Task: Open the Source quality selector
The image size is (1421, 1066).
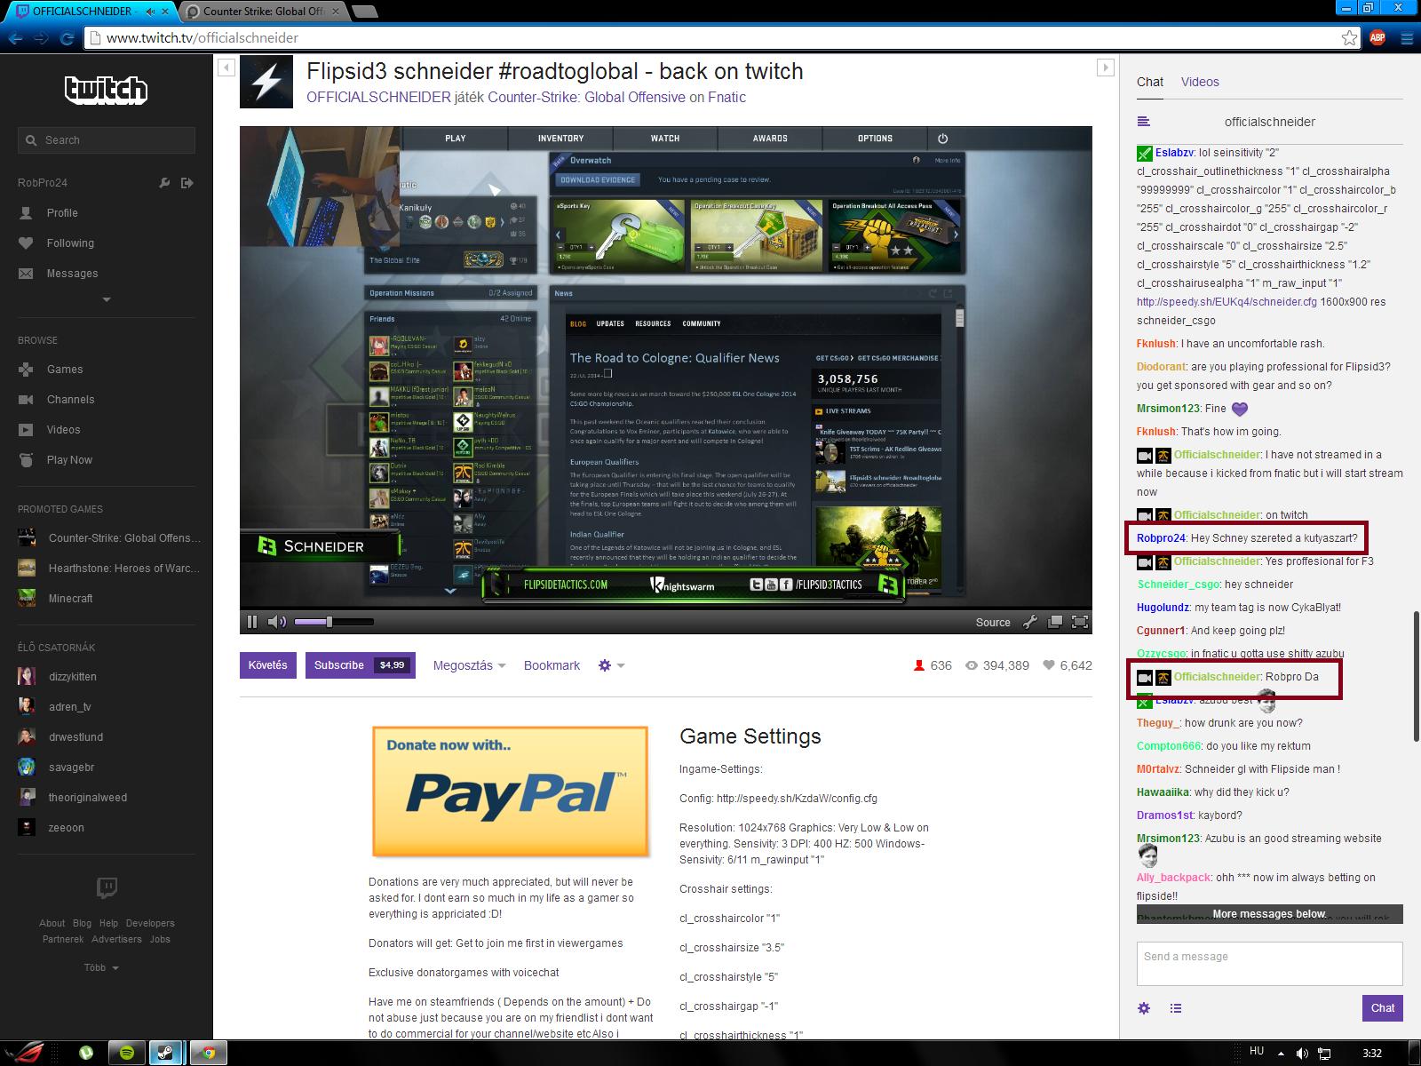Action: [993, 623]
